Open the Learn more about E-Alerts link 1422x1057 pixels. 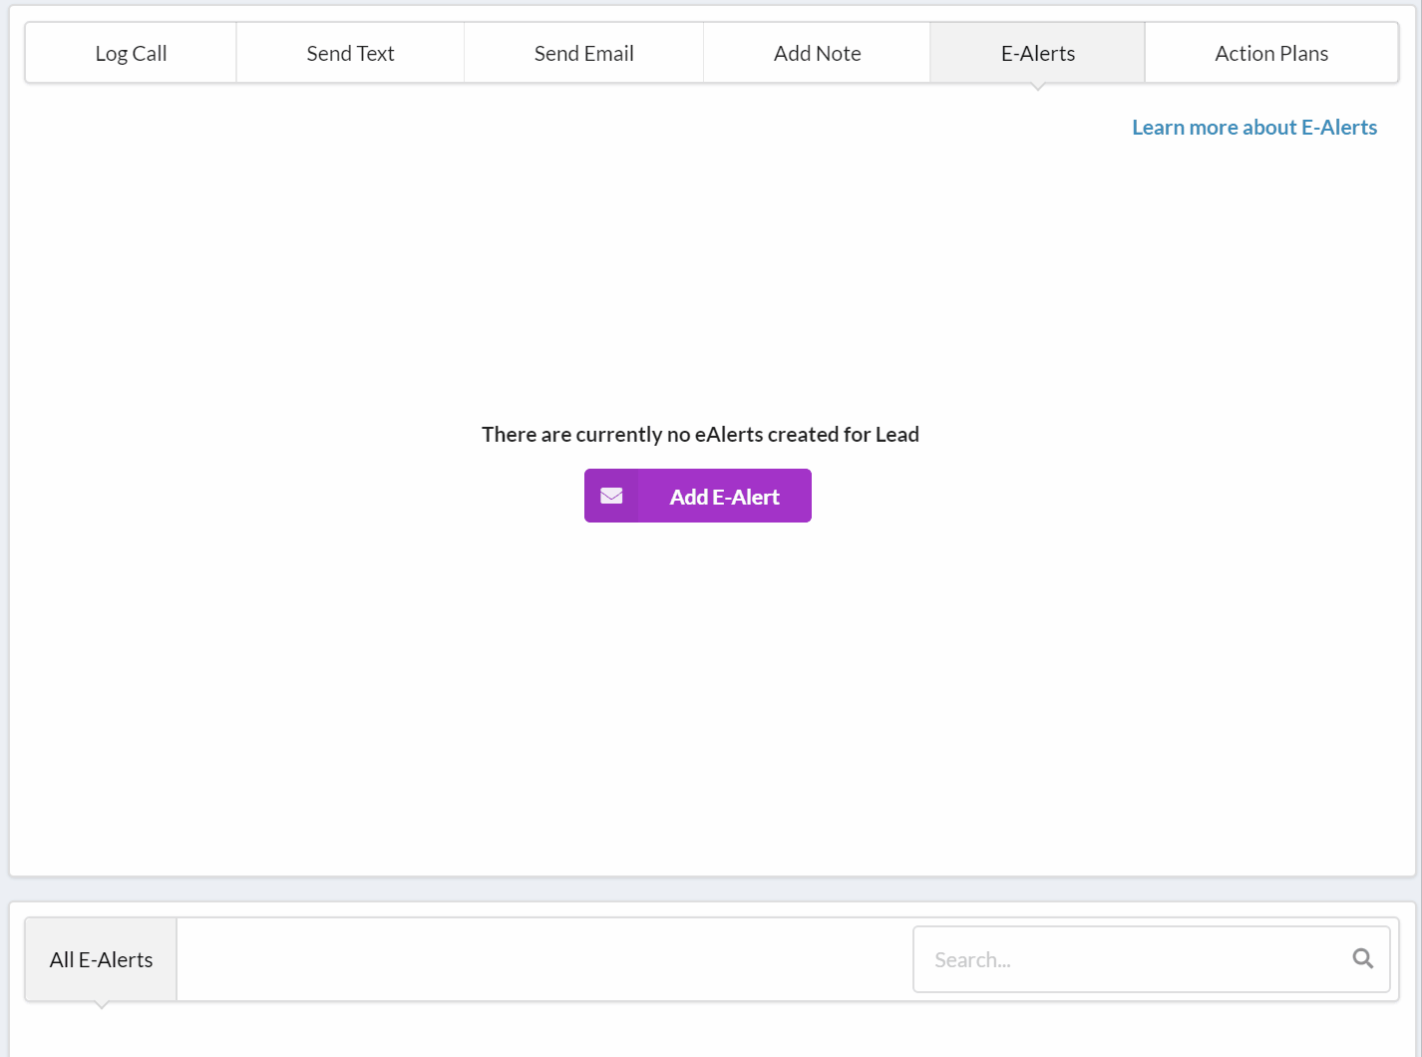(x=1253, y=128)
